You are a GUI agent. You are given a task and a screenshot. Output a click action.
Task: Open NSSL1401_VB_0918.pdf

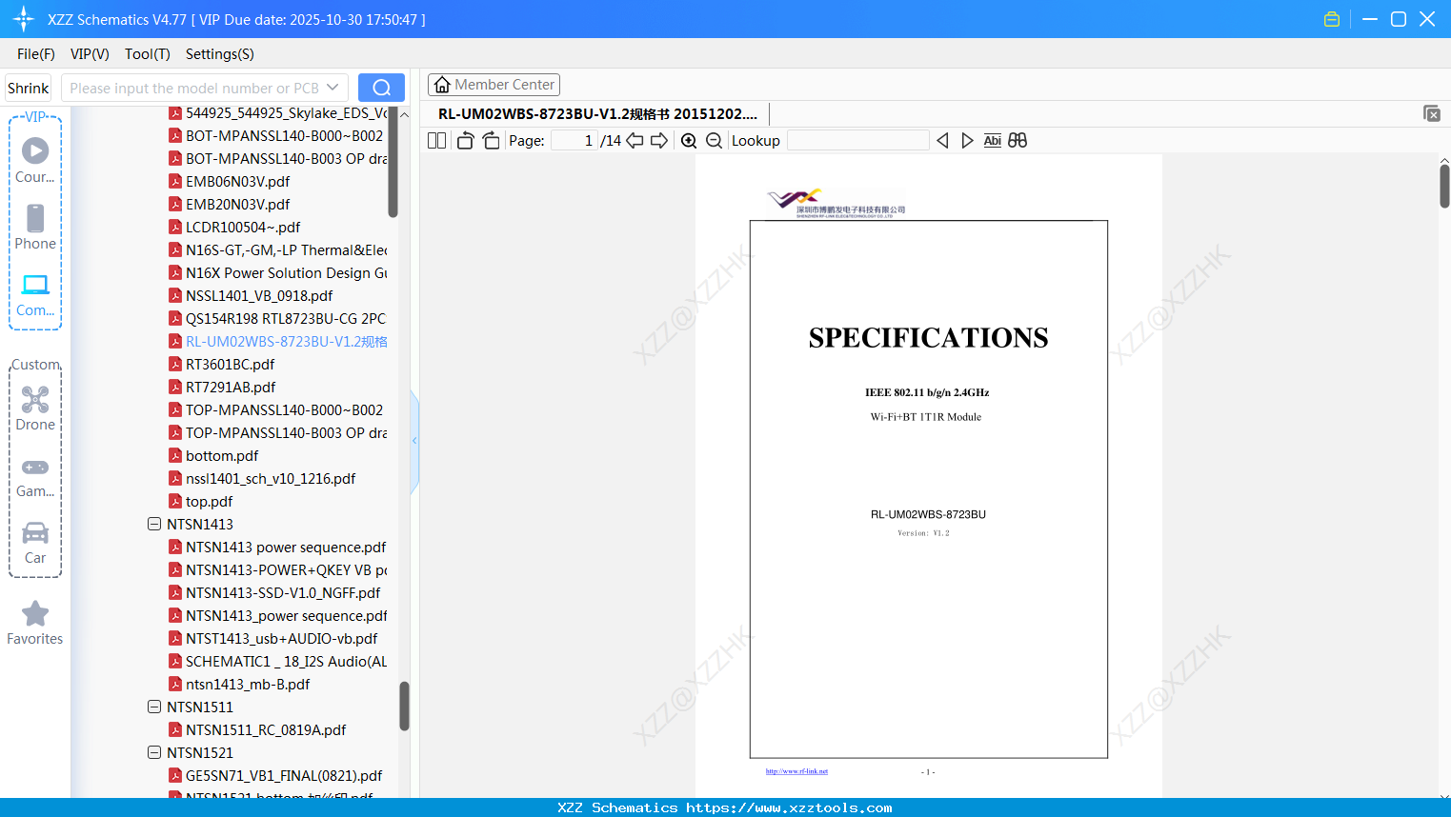(x=259, y=295)
